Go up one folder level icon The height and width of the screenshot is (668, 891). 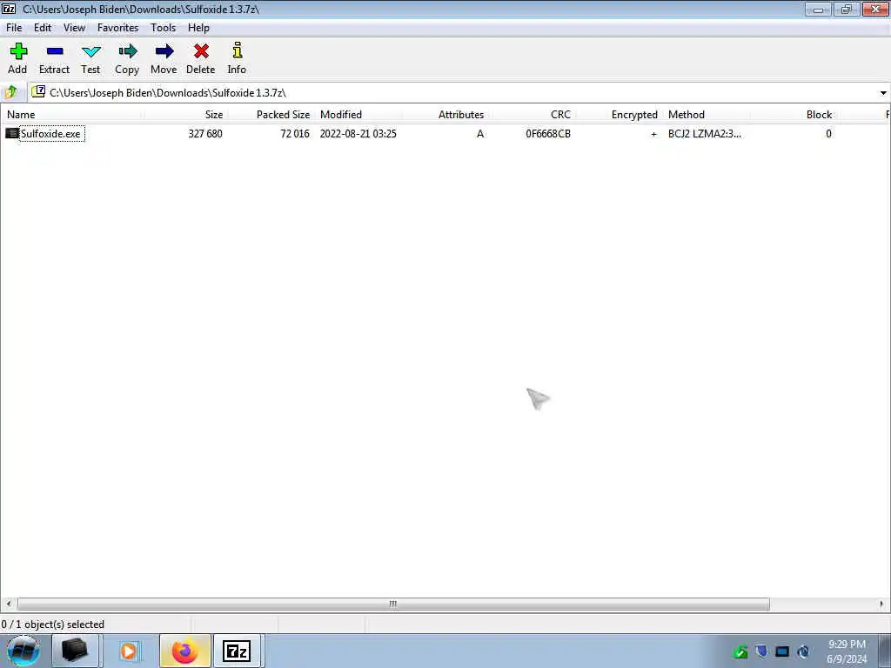[x=10, y=92]
